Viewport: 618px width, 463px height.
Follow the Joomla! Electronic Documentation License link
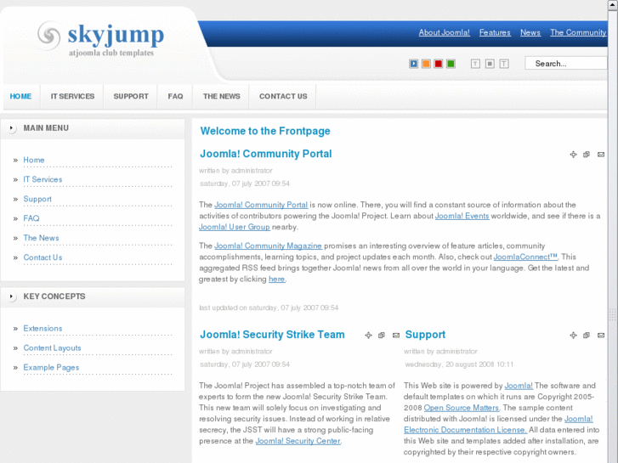[x=498, y=425]
